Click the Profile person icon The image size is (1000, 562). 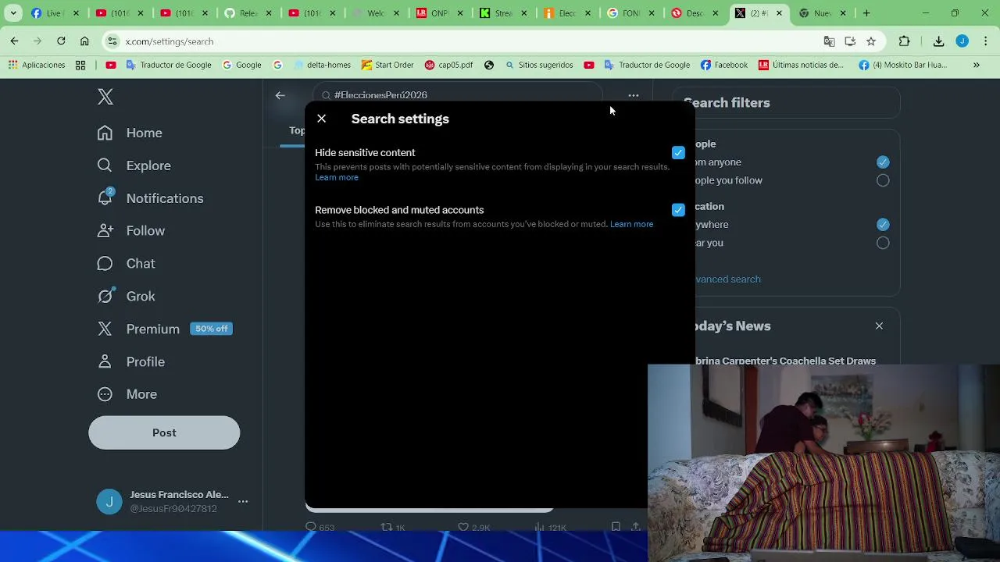click(x=105, y=361)
